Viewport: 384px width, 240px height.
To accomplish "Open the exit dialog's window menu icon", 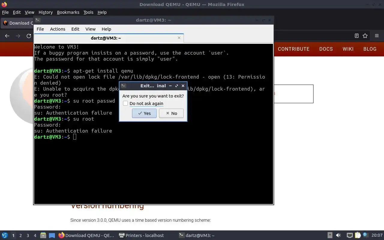I will pos(123,86).
